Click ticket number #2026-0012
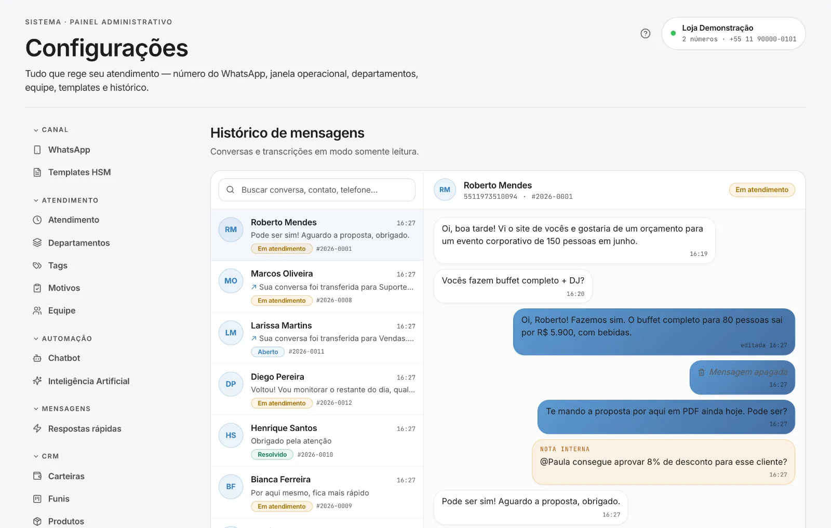Screen dimensions: 831x528 click(334, 403)
